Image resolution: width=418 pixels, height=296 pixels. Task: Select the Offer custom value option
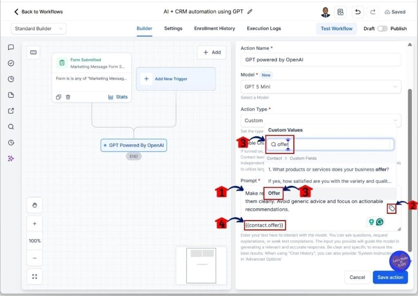[274, 193]
